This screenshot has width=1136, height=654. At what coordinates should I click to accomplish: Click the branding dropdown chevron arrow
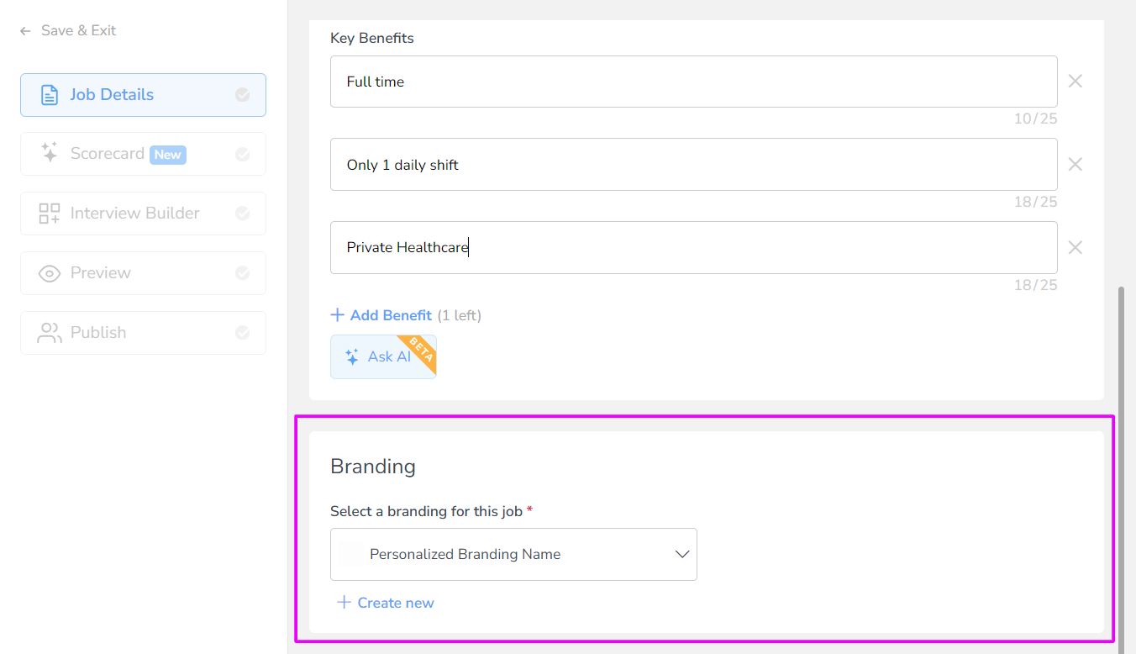pyautogui.click(x=681, y=555)
